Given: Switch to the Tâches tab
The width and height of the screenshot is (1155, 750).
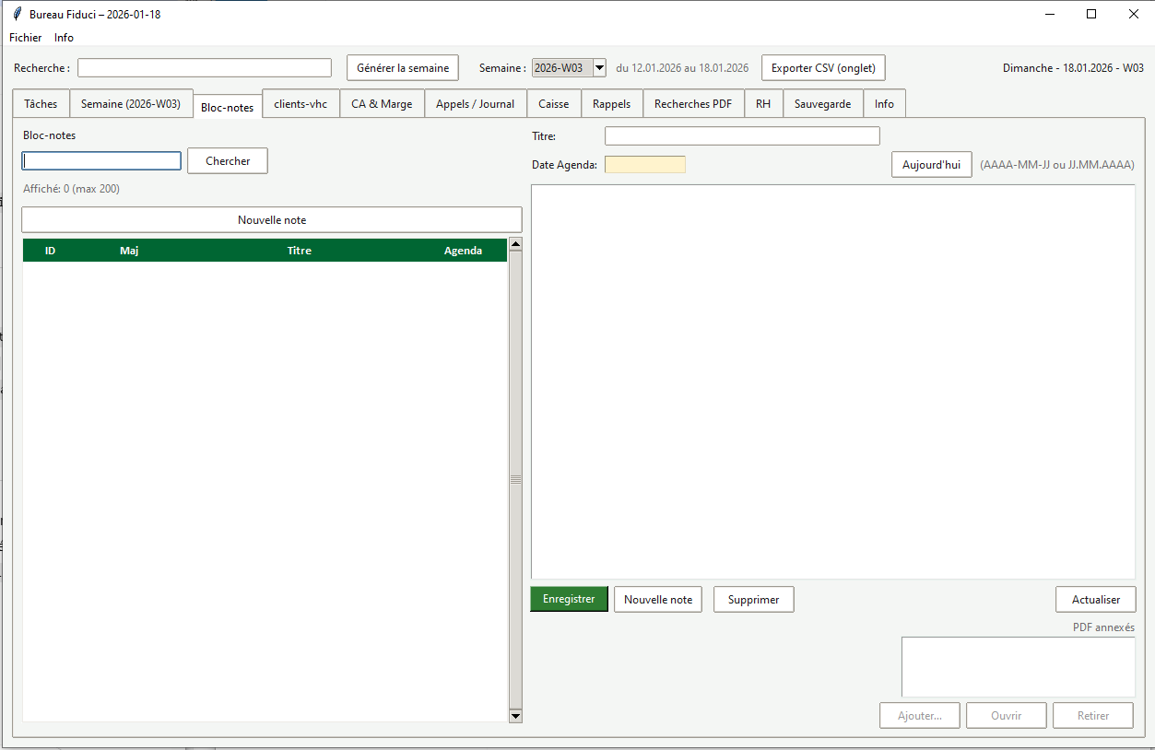Looking at the screenshot, I should 41,104.
